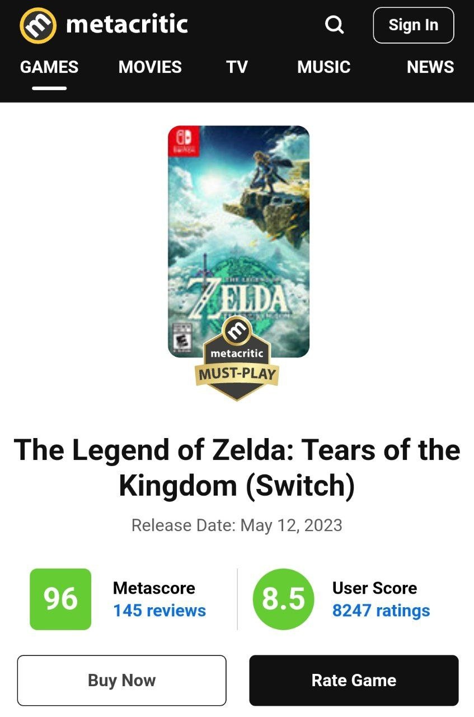
Task: Click the green 8.5 User Score circle
Action: [x=284, y=599]
